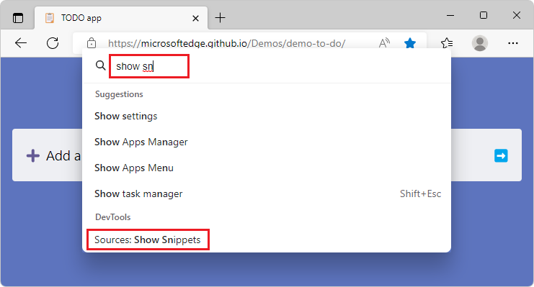Submit task with blue arrow button
This screenshot has height=287, width=534.
(501, 156)
